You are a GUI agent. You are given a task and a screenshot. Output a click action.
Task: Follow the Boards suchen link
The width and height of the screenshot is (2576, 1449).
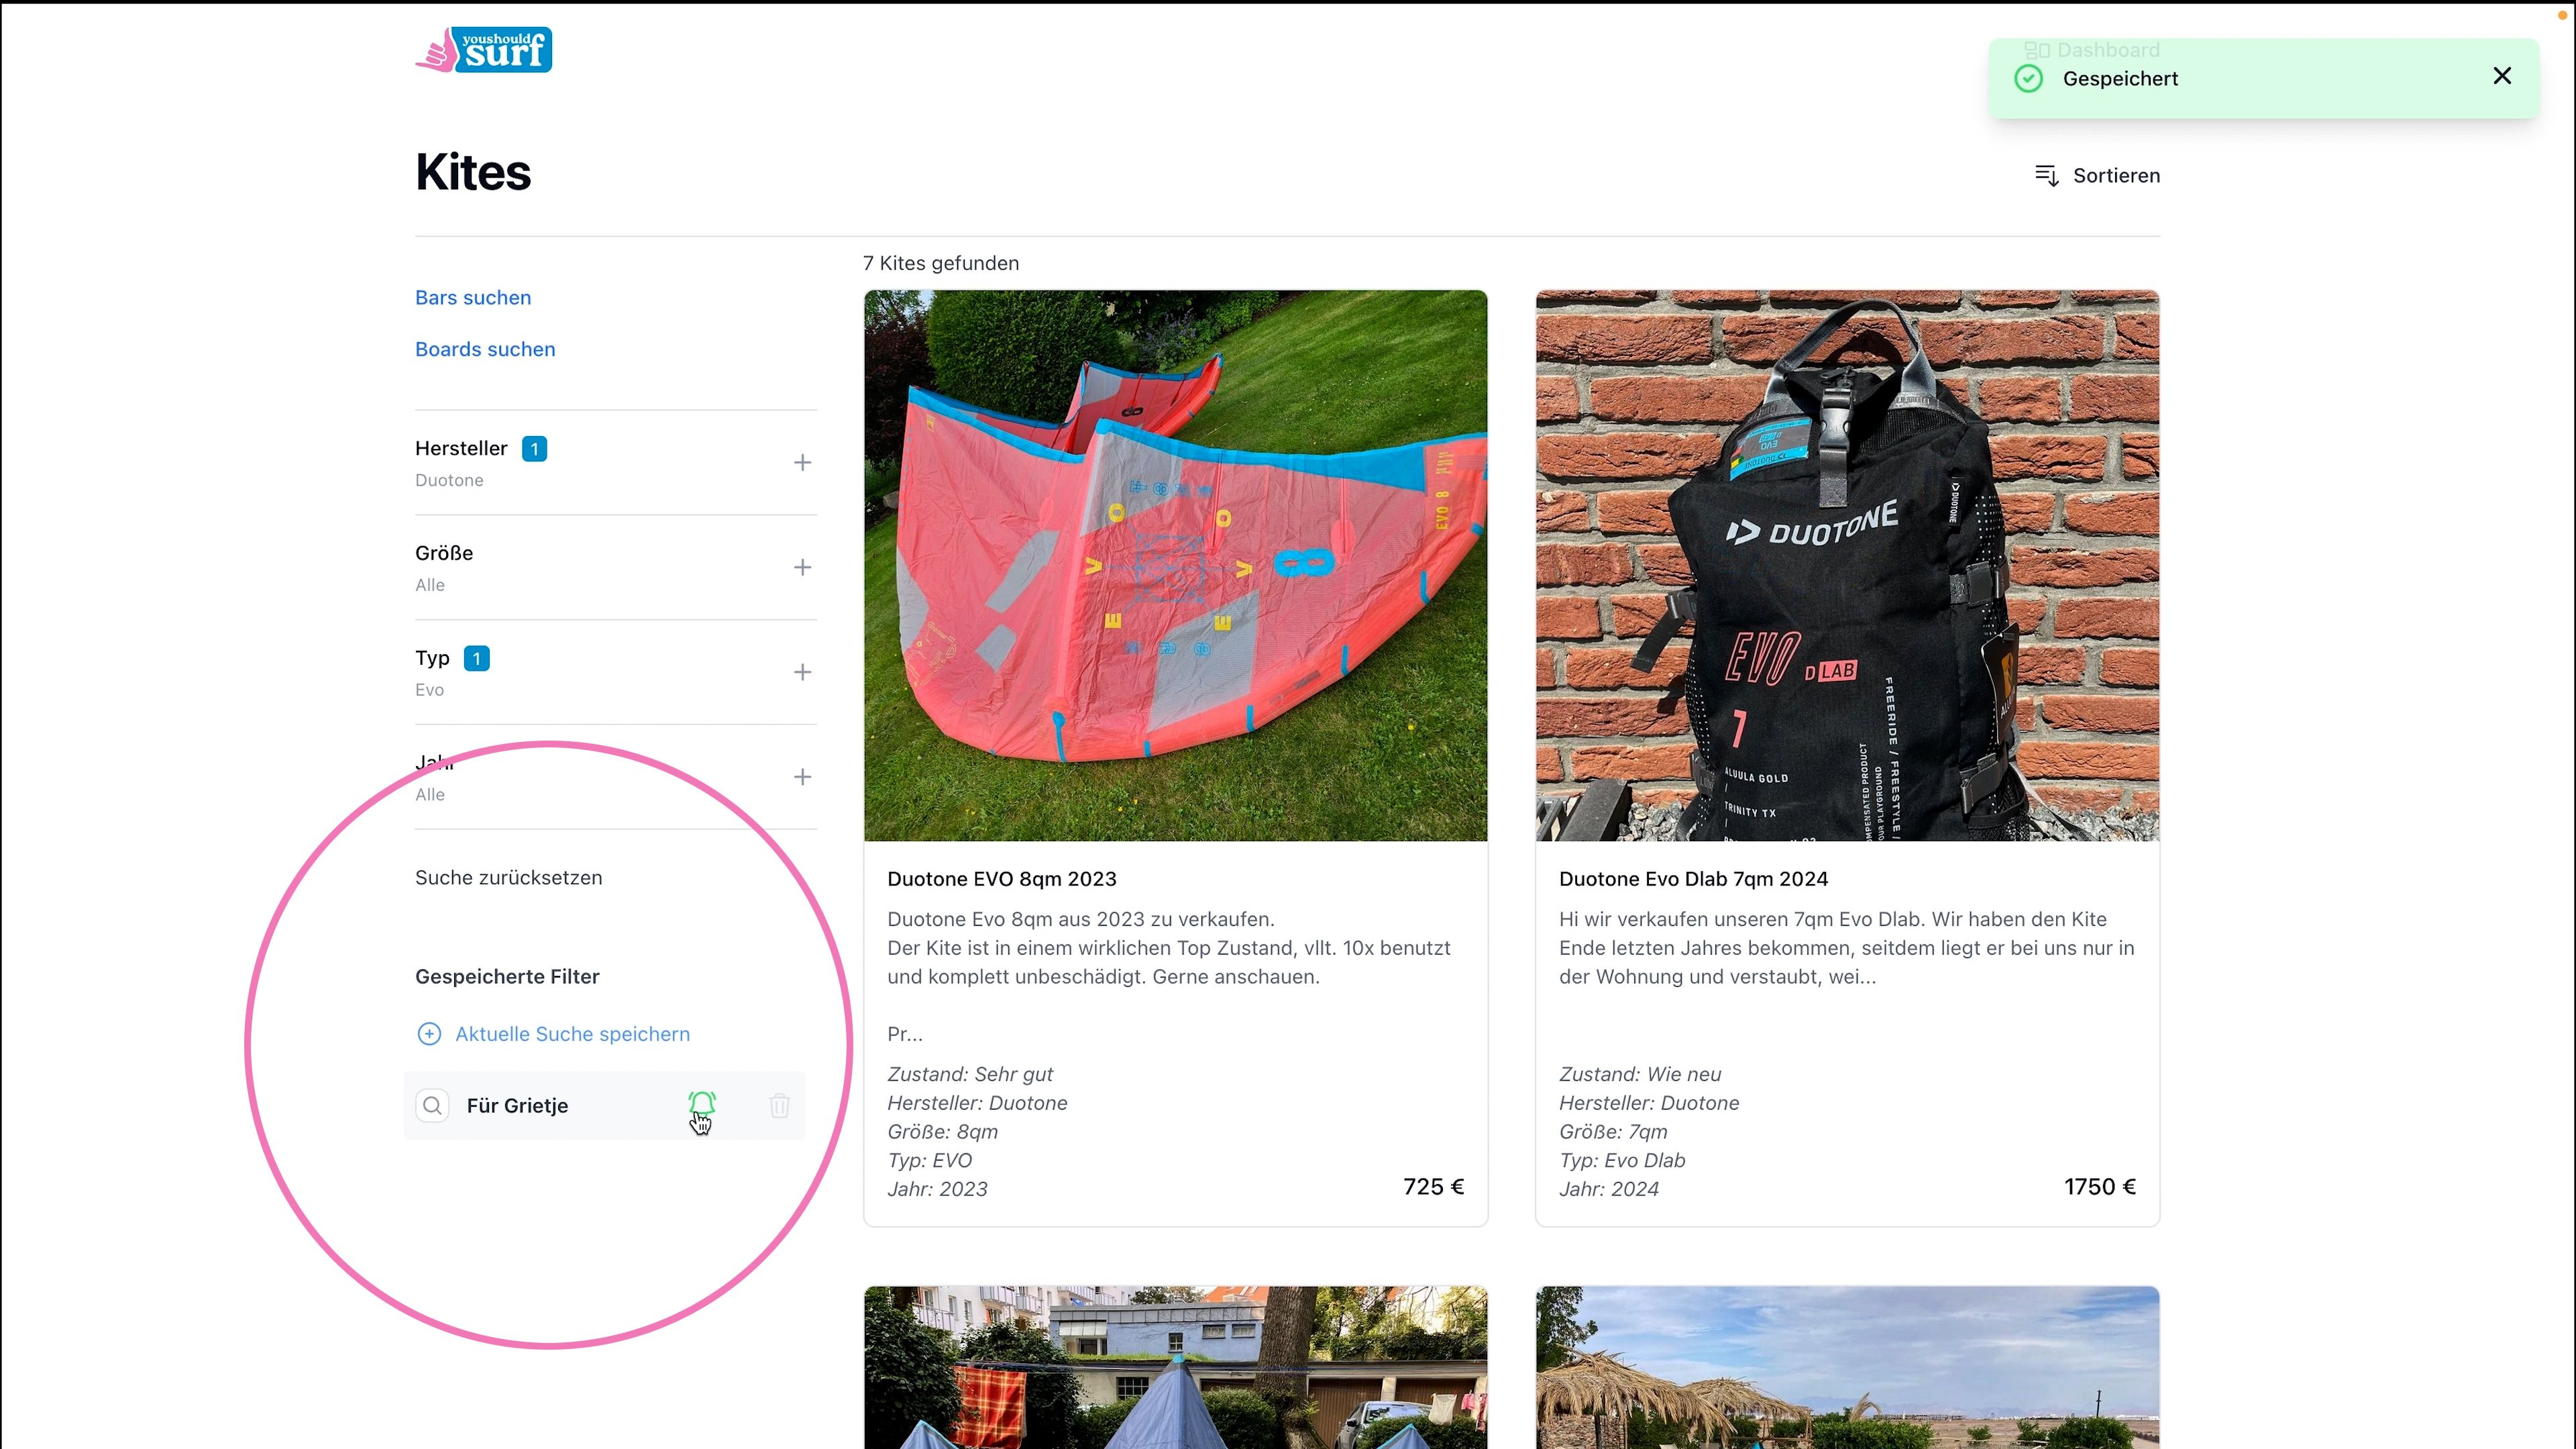(x=485, y=349)
